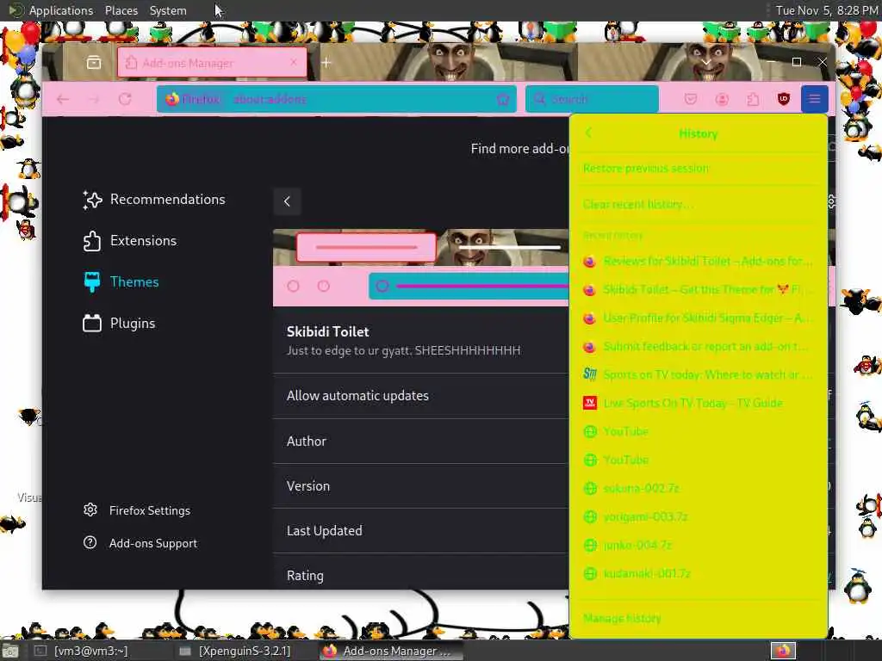Bookmark this page with the star icon
The image size is (882, 661).
(503, 100)
